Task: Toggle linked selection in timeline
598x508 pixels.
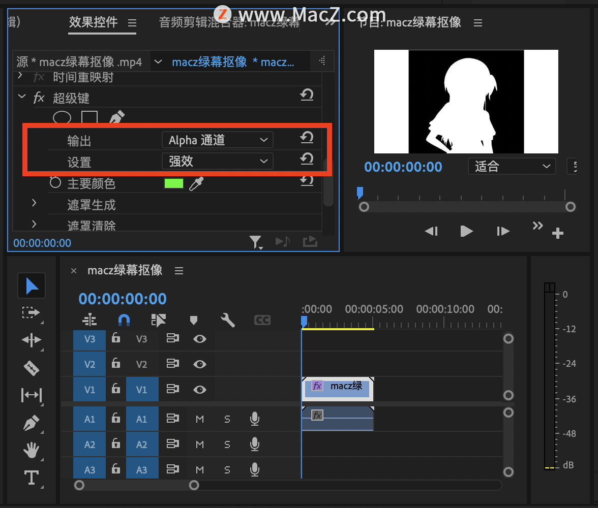Action: 158,320
